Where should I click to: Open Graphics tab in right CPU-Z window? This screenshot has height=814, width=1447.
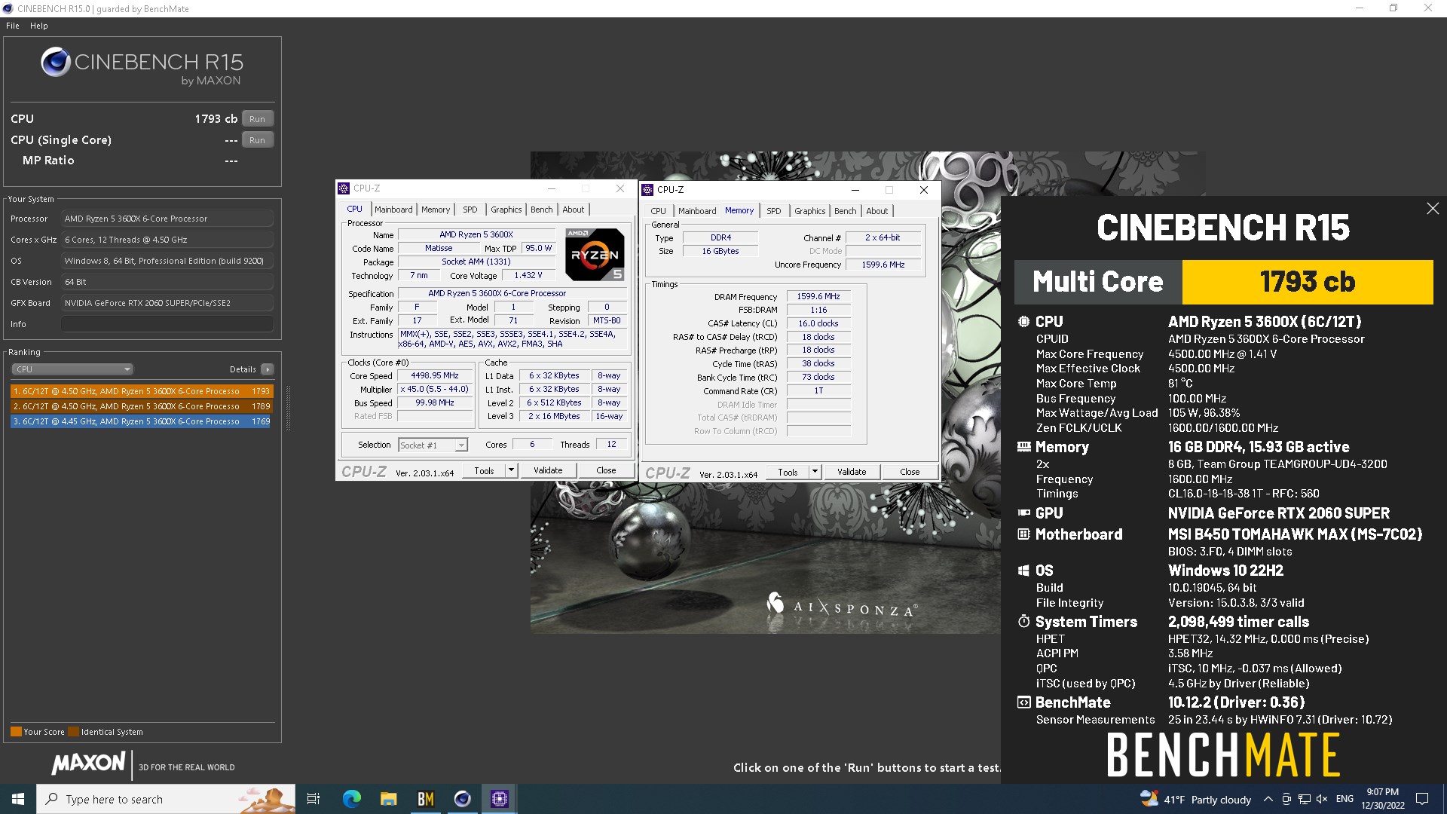(x=810, y=211)
